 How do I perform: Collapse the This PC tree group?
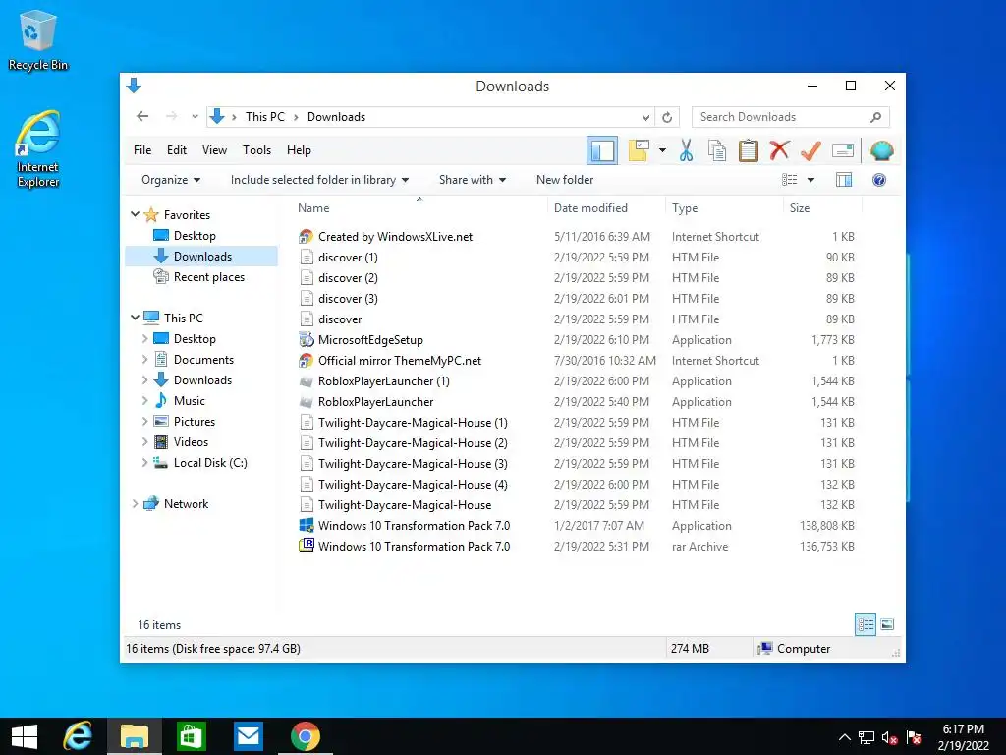(135, 318)
